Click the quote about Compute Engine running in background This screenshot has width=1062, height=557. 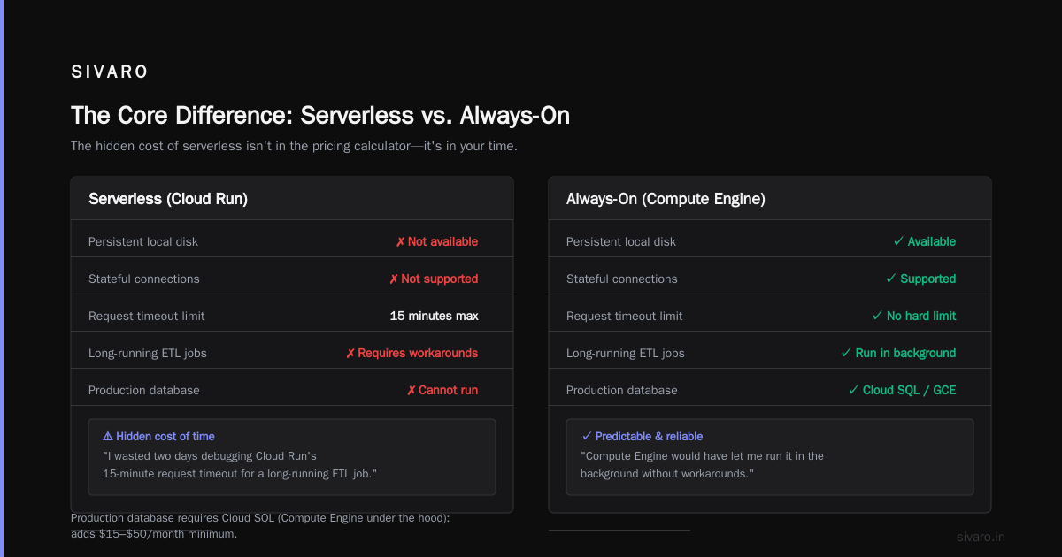click(703, 465)
